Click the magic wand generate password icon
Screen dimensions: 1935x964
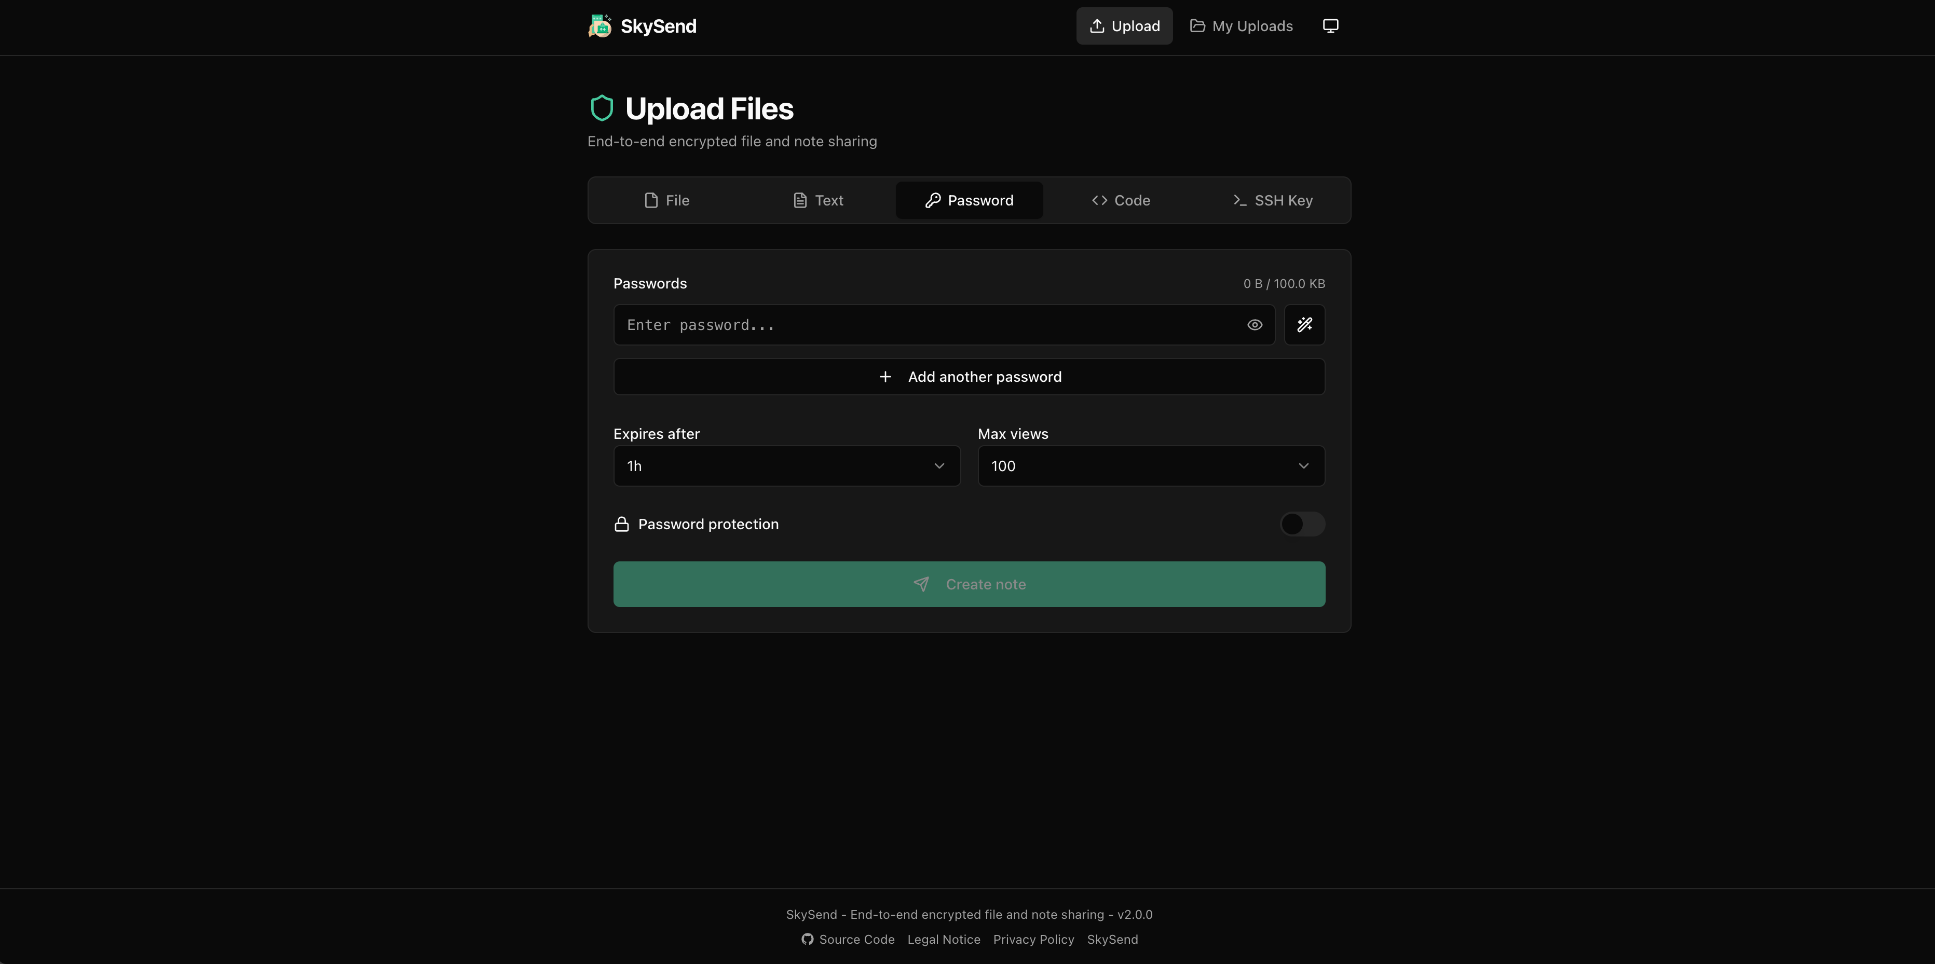(x=1304, y=324)
